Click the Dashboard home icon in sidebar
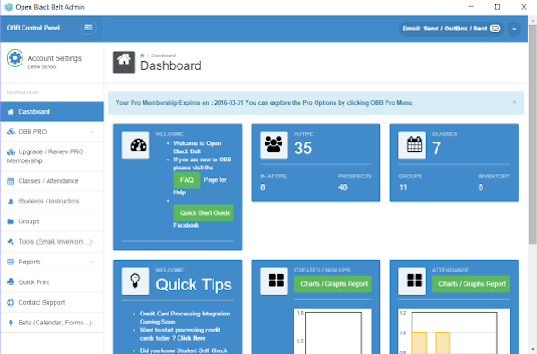The image size is (538, 354). [11, 112]
